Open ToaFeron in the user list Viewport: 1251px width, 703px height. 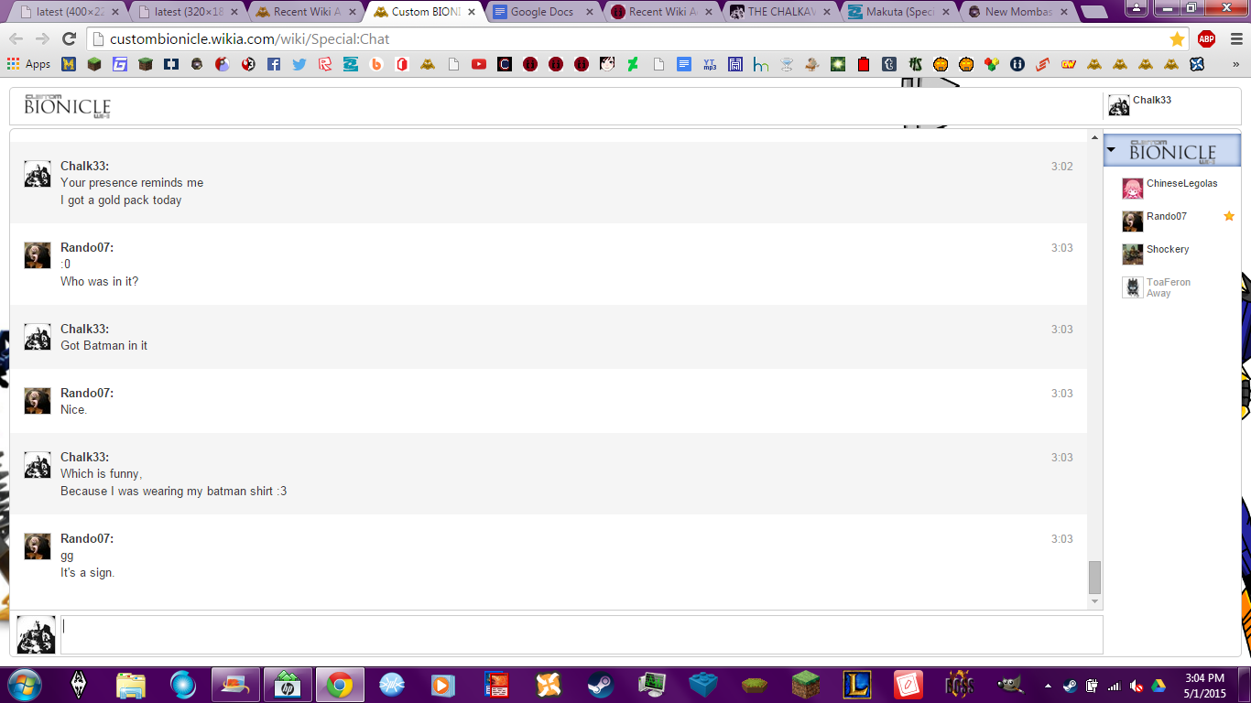point(1172,287)
